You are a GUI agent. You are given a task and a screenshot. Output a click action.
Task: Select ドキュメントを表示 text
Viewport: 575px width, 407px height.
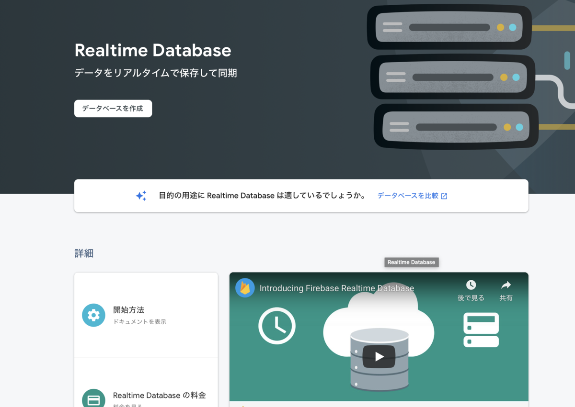click(x=139, y=322)
